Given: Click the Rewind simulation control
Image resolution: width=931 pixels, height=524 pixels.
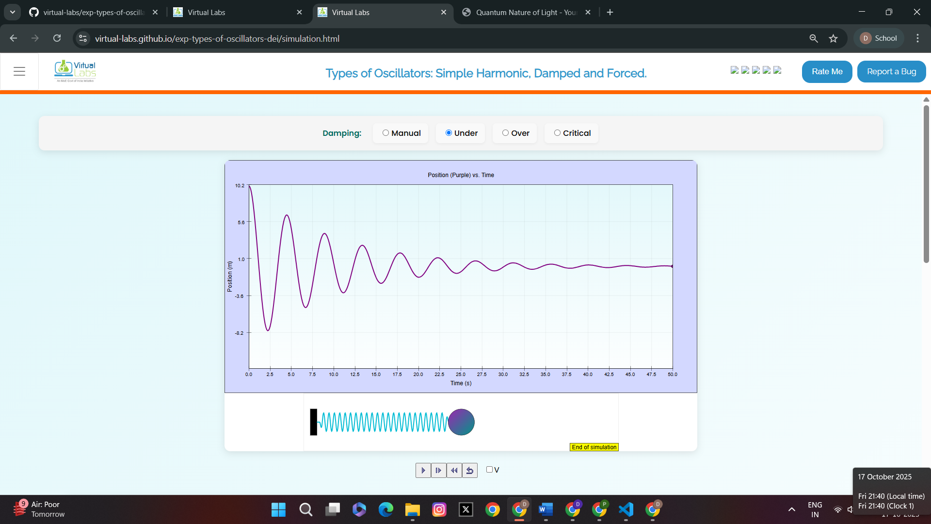Looking at the screenshot, I should click(x=454, y=470).
